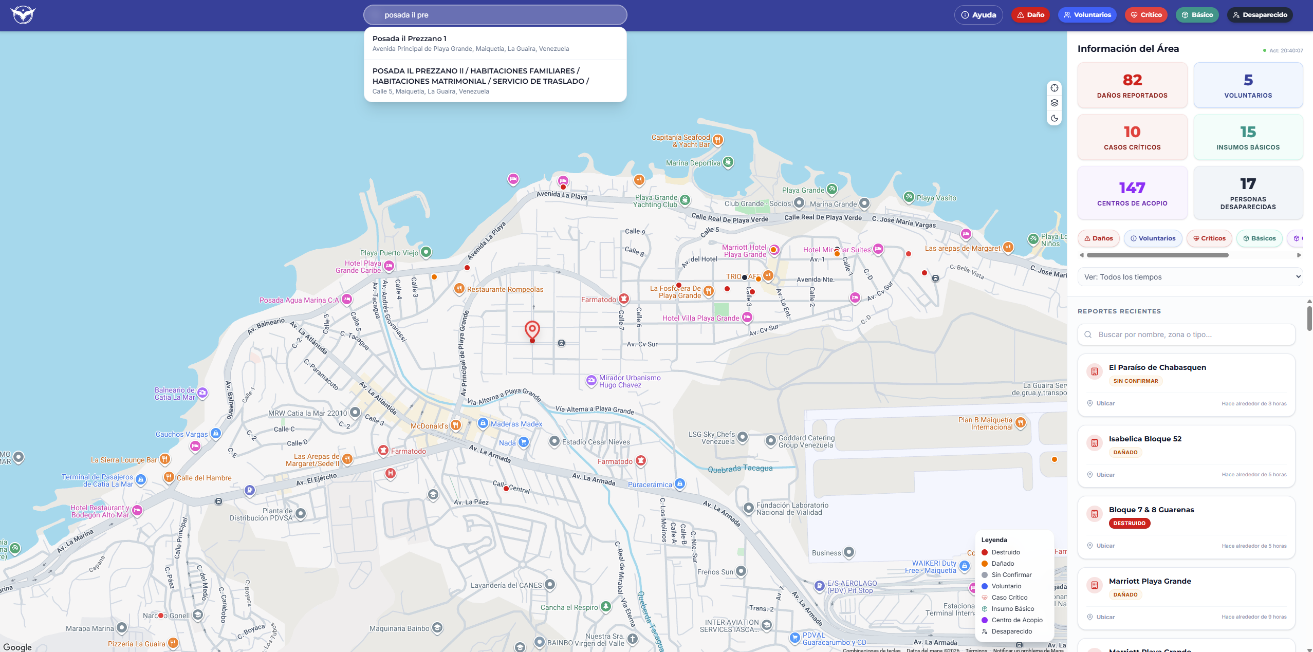Select the Farmatodo pharmacy marker near Calle 7

624,299
